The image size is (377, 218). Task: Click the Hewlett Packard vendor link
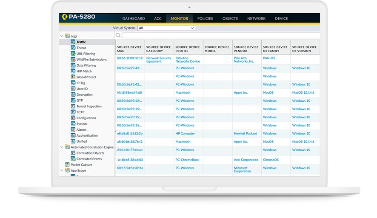[x=245, y=133]
